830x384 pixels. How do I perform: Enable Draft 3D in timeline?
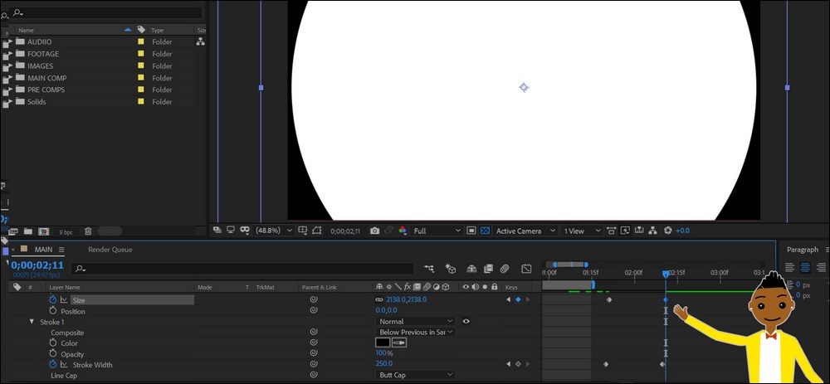pos(451,269)
